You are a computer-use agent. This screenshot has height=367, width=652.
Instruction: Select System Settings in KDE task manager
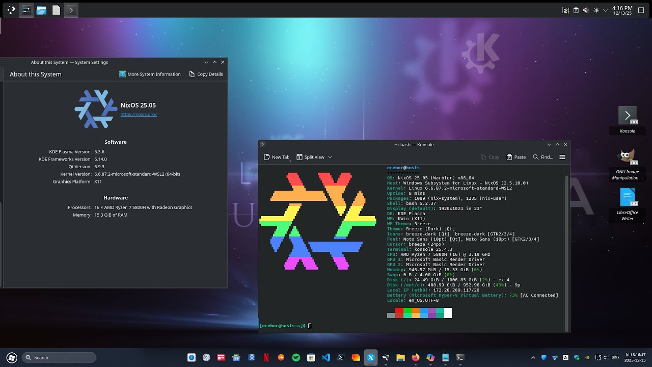26,10
